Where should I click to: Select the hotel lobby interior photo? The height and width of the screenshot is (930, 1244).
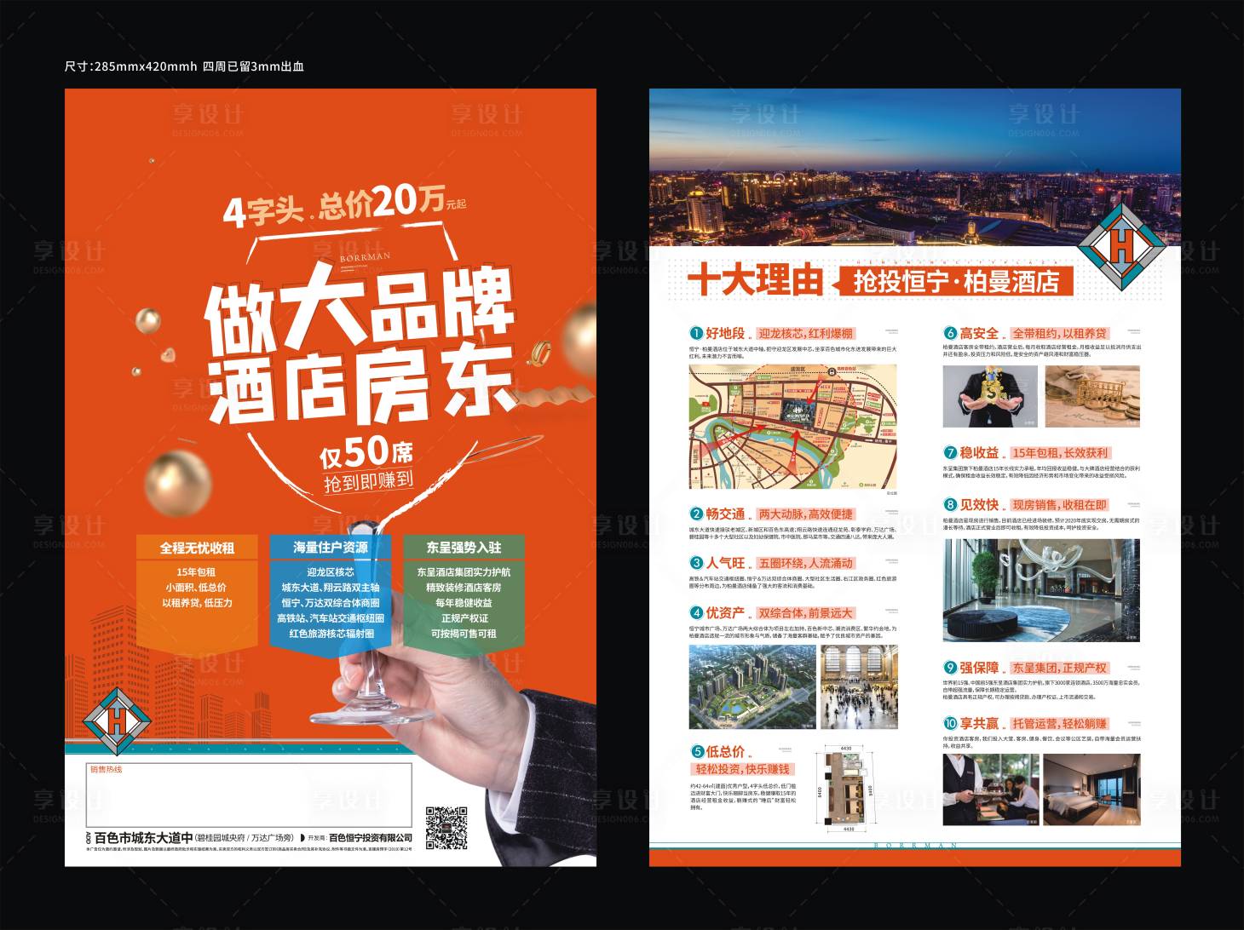click(1041, 590)
